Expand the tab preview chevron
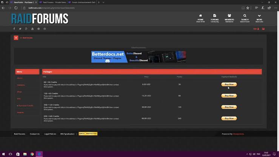The height and width of the screenshot is (157, 279). point(103,2)
